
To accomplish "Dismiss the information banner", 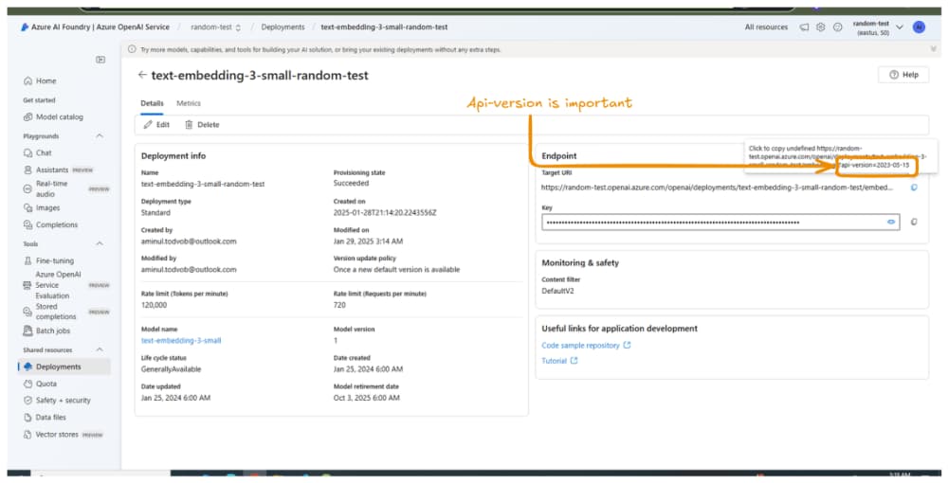I will coord(933,49).
